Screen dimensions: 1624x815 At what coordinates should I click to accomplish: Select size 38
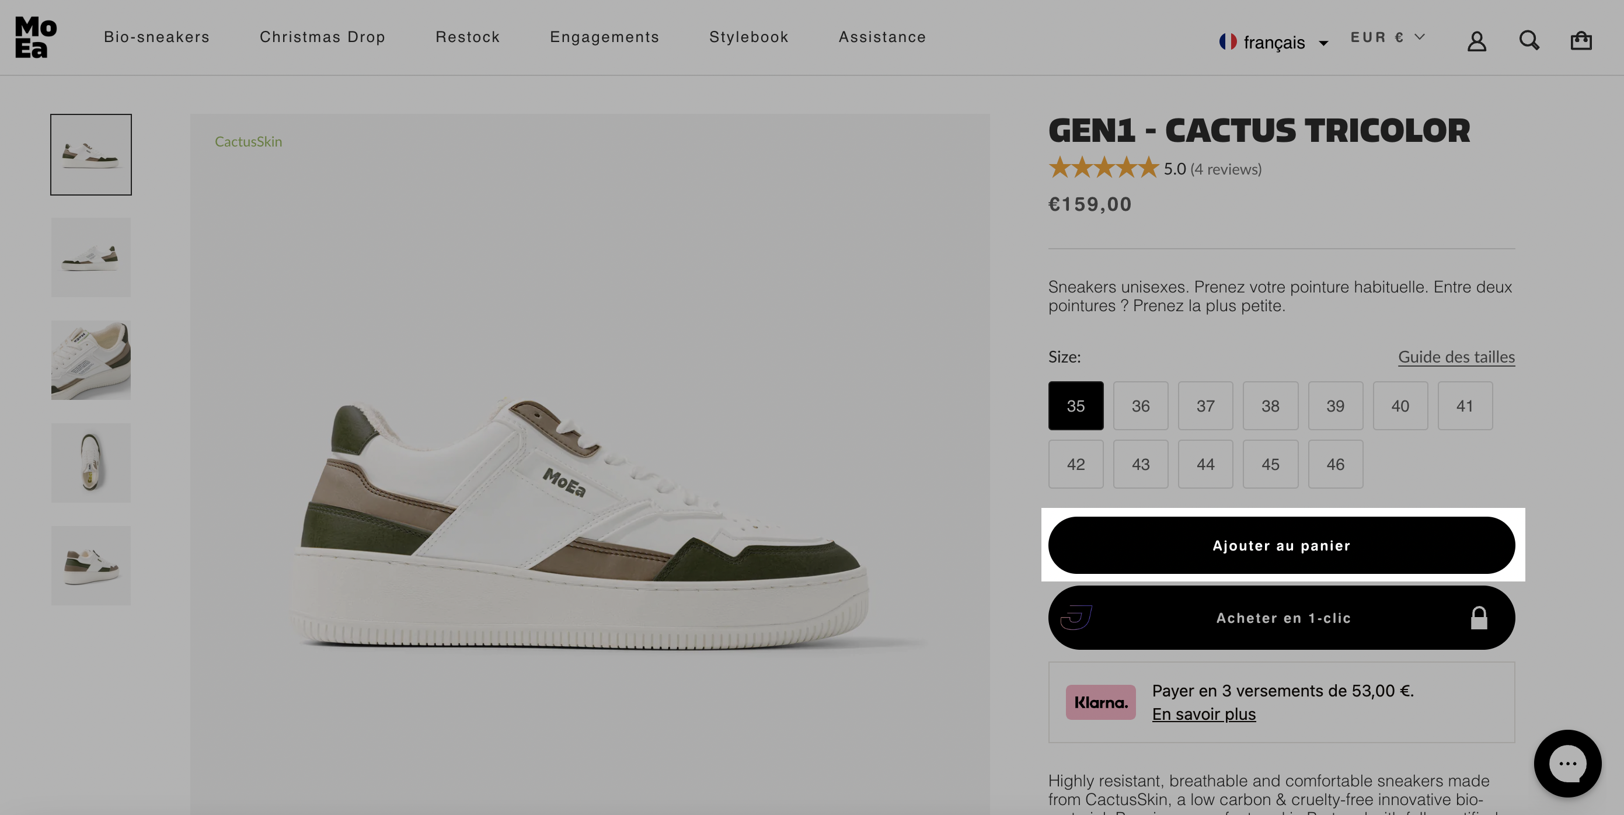[1270, 405]
